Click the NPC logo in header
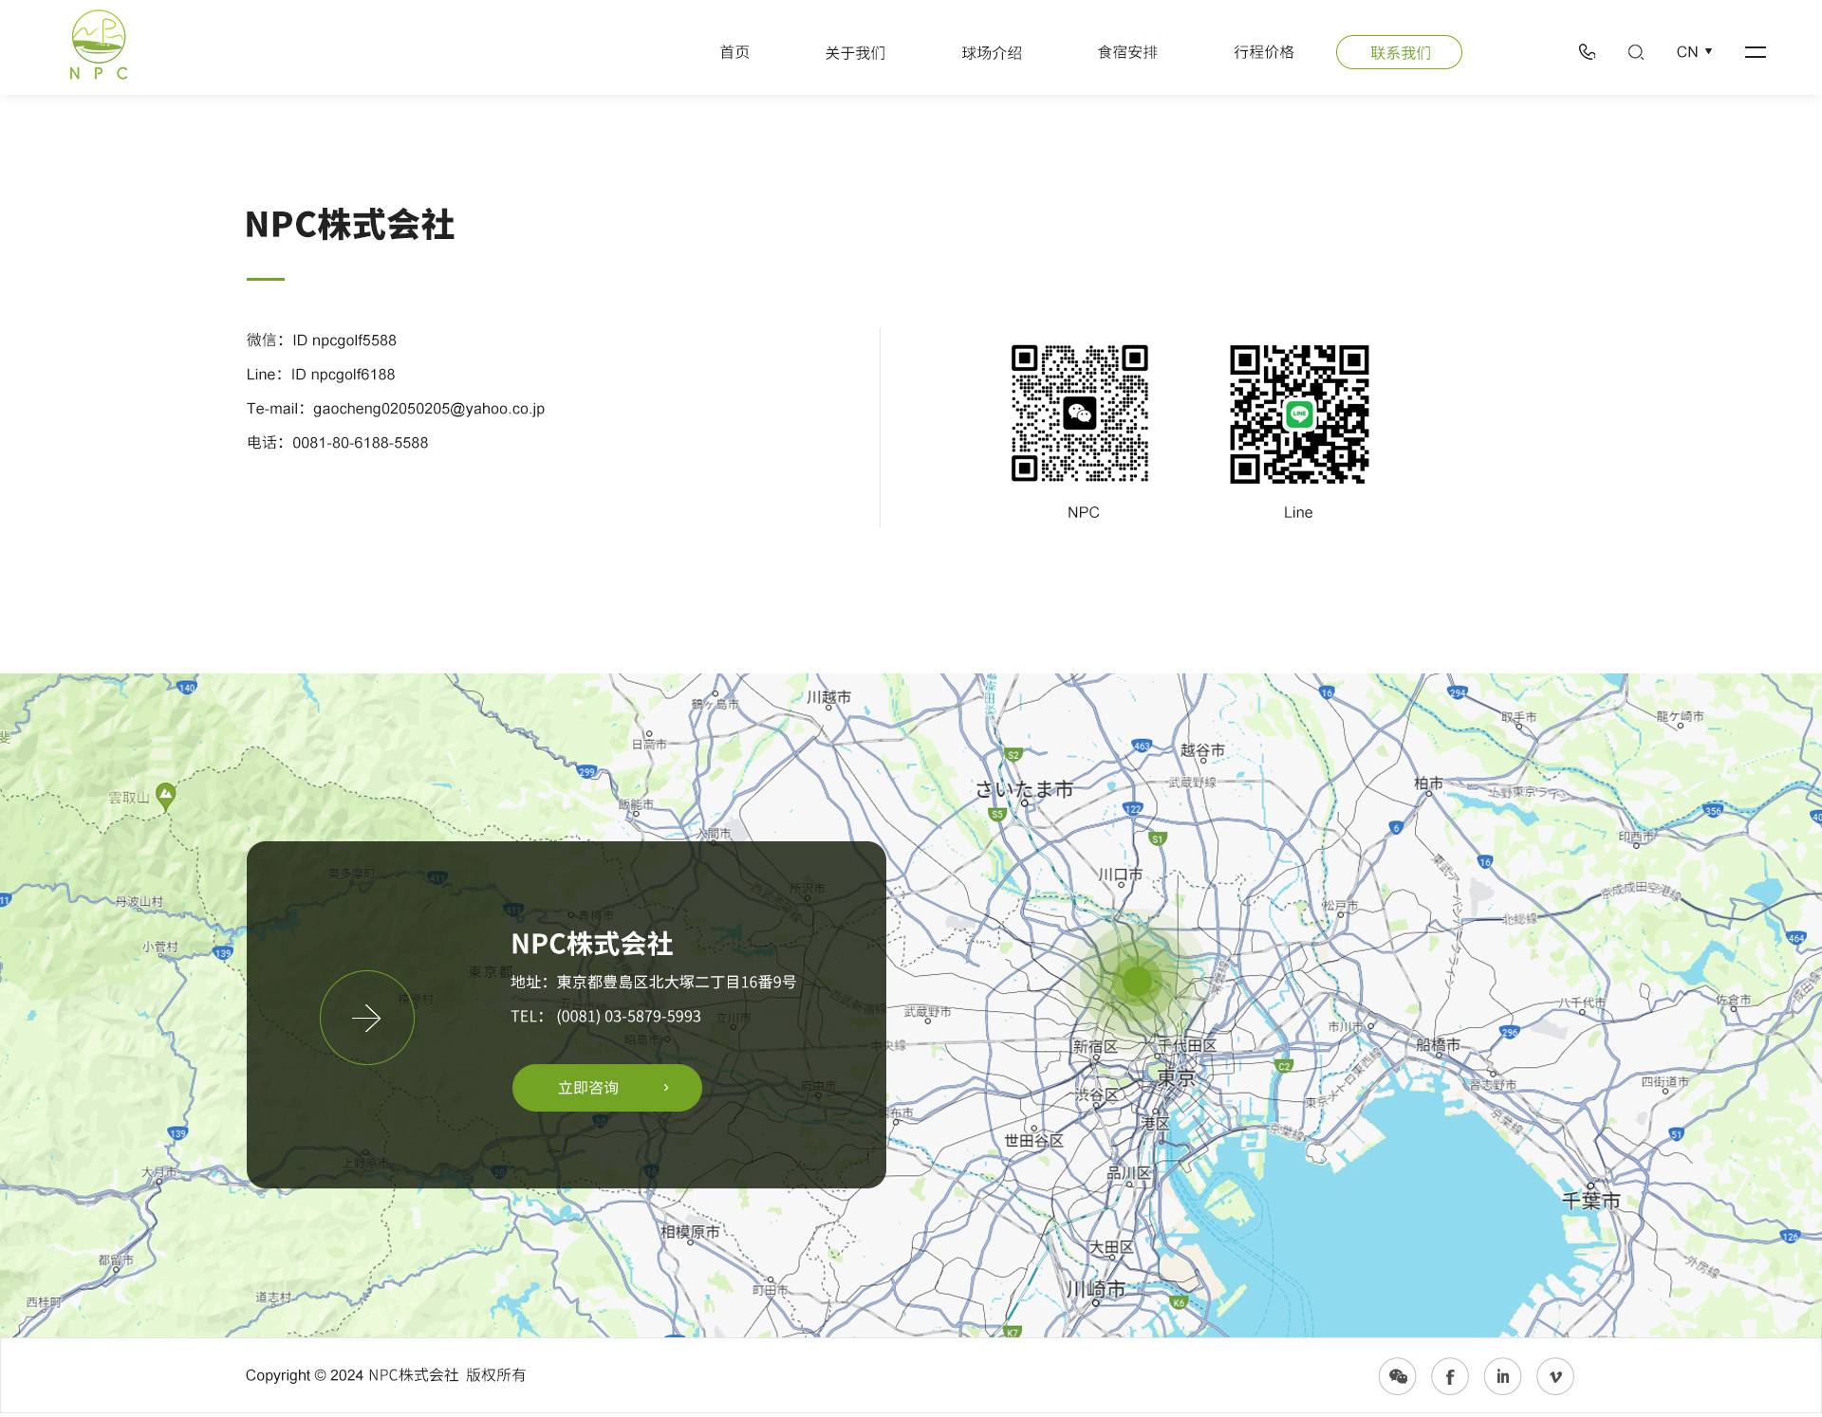Image resolution: width=1822 pixels, height=1417 pixels. [x=99, y=46]
